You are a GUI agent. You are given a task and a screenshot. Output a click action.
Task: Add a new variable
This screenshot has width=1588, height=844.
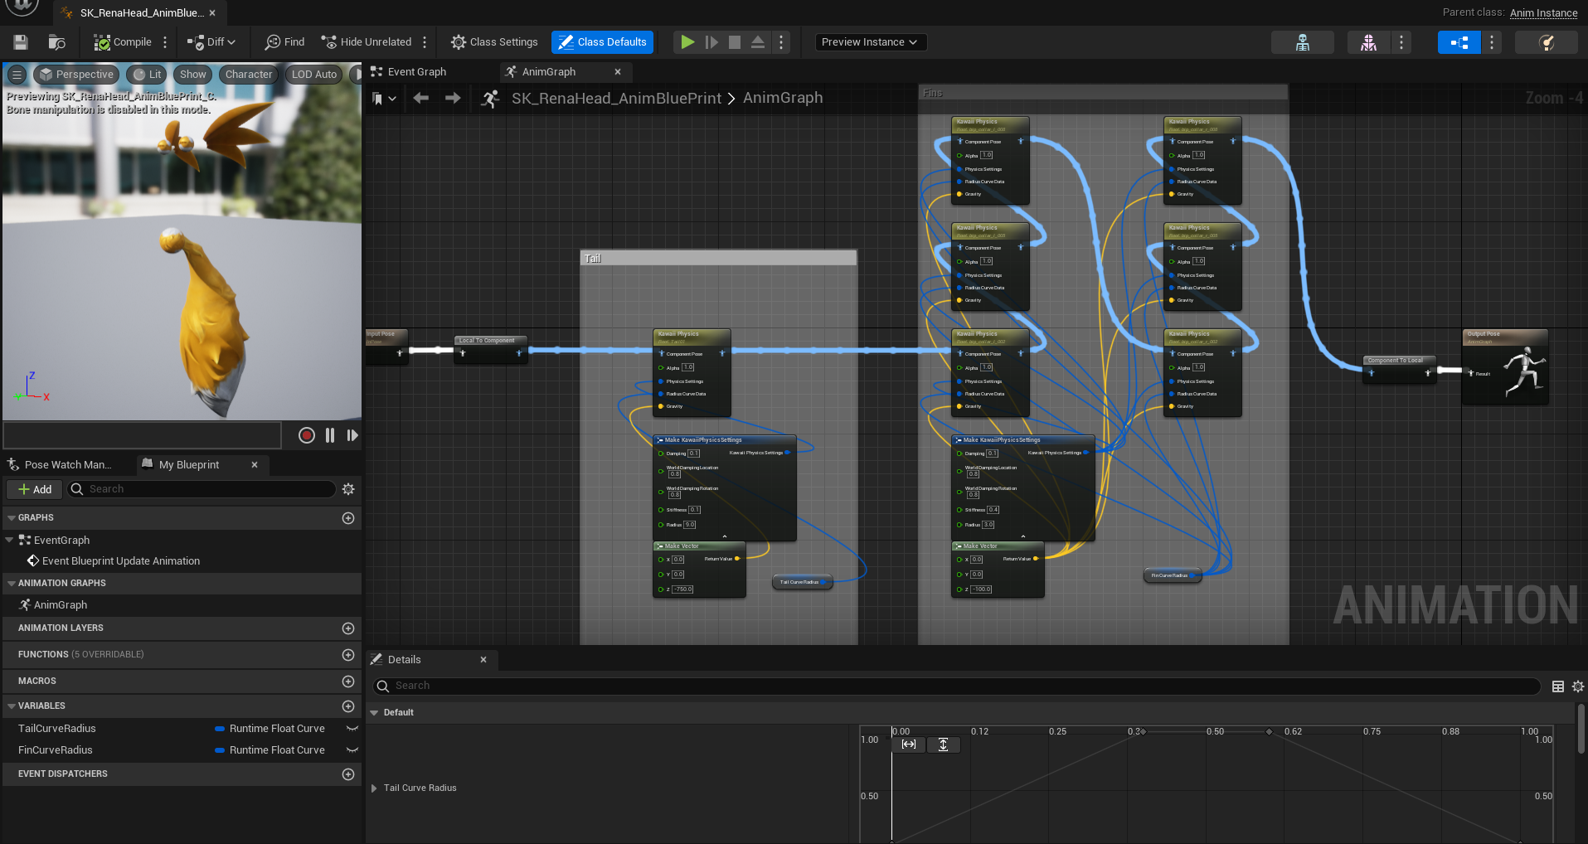coord(348,706)
